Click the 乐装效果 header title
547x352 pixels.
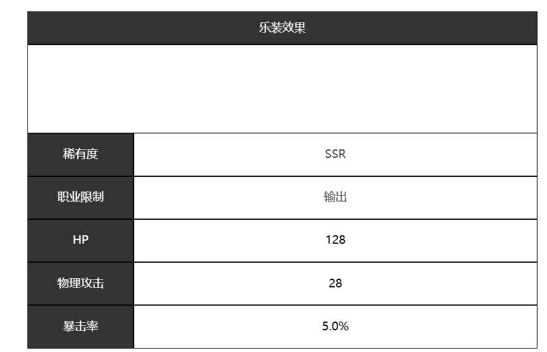click(x=282, y=28)
